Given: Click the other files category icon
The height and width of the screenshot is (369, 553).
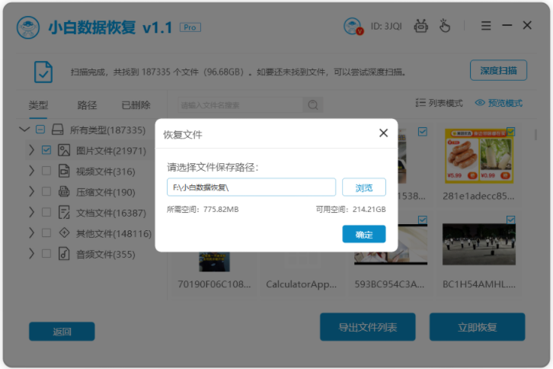Looking at the screenshot, I should click(x=64, y=233).
